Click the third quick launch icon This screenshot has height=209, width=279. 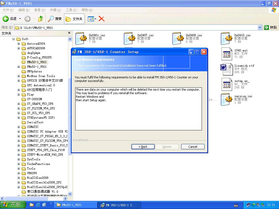44,205
